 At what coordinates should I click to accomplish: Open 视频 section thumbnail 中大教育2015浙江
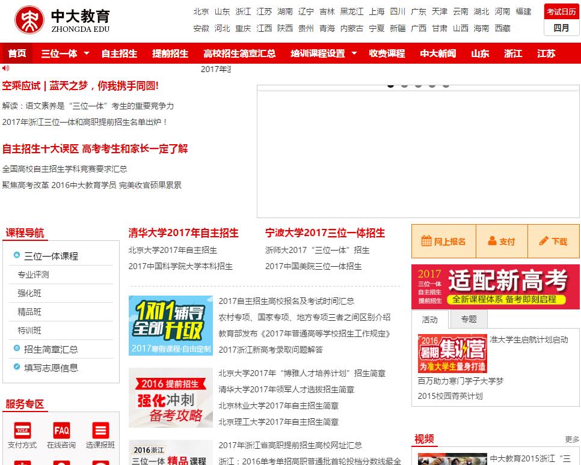pyautogui.click(x=452, y=459)
